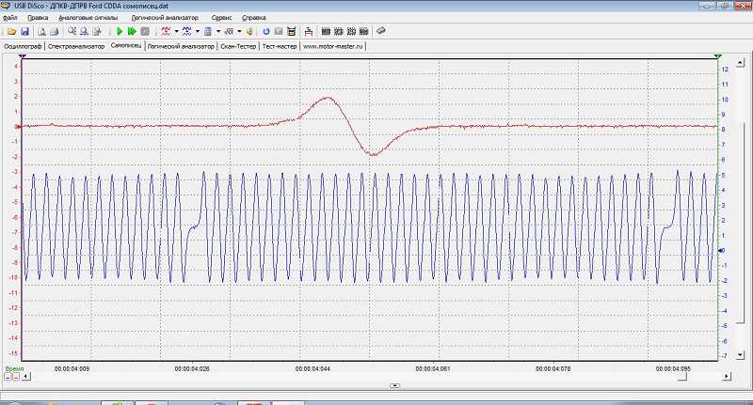The image size is (753, 405).
Task: Print the waveform using the printer icon
Action: coord(55,32)
